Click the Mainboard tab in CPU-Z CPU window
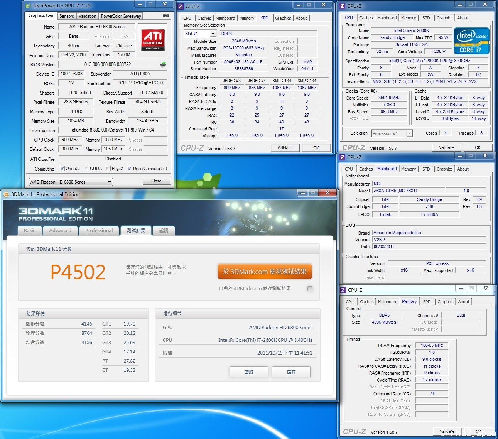This screenshot has width=498, height=439. point(387,18)
